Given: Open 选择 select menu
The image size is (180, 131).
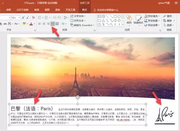Looking at the screenshot, I should point(168,25).
